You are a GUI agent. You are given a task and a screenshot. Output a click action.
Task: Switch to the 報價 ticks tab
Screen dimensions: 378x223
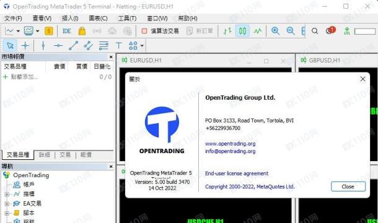tap(86, 155)
